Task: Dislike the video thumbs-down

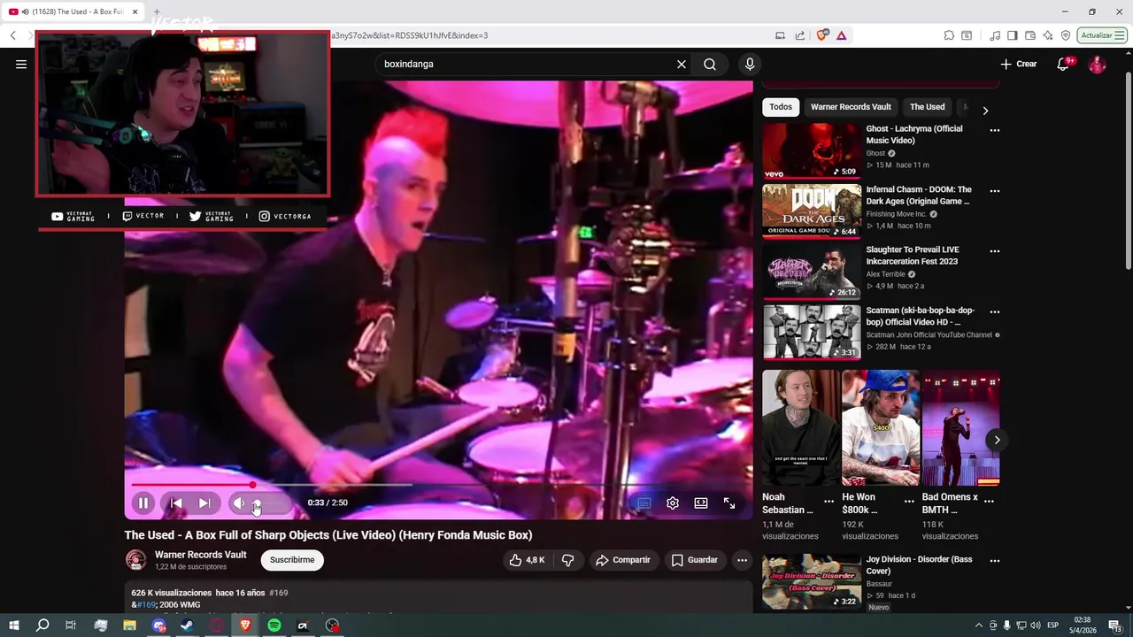Action: pos(568,560)
